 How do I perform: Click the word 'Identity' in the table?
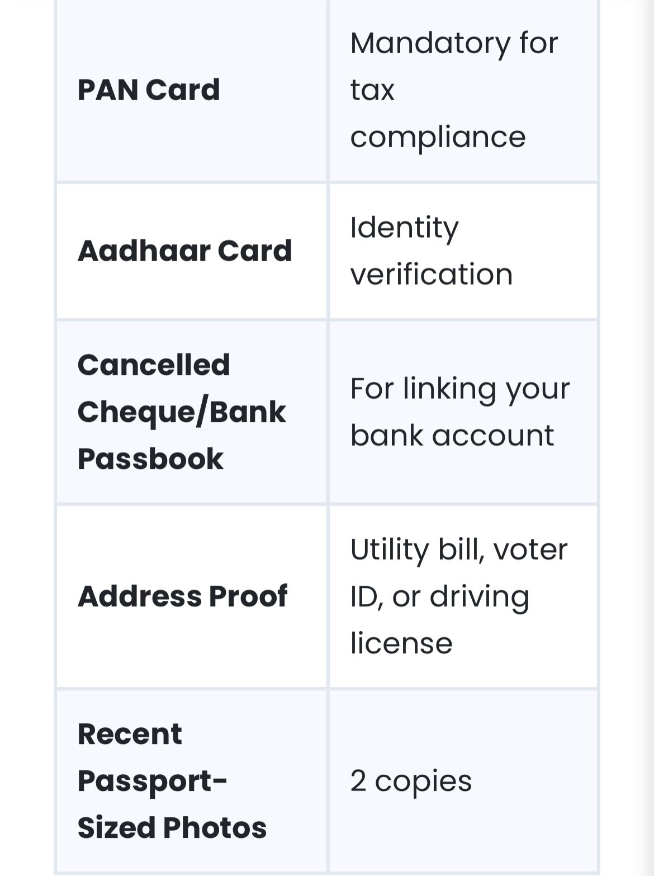[404, 228]
